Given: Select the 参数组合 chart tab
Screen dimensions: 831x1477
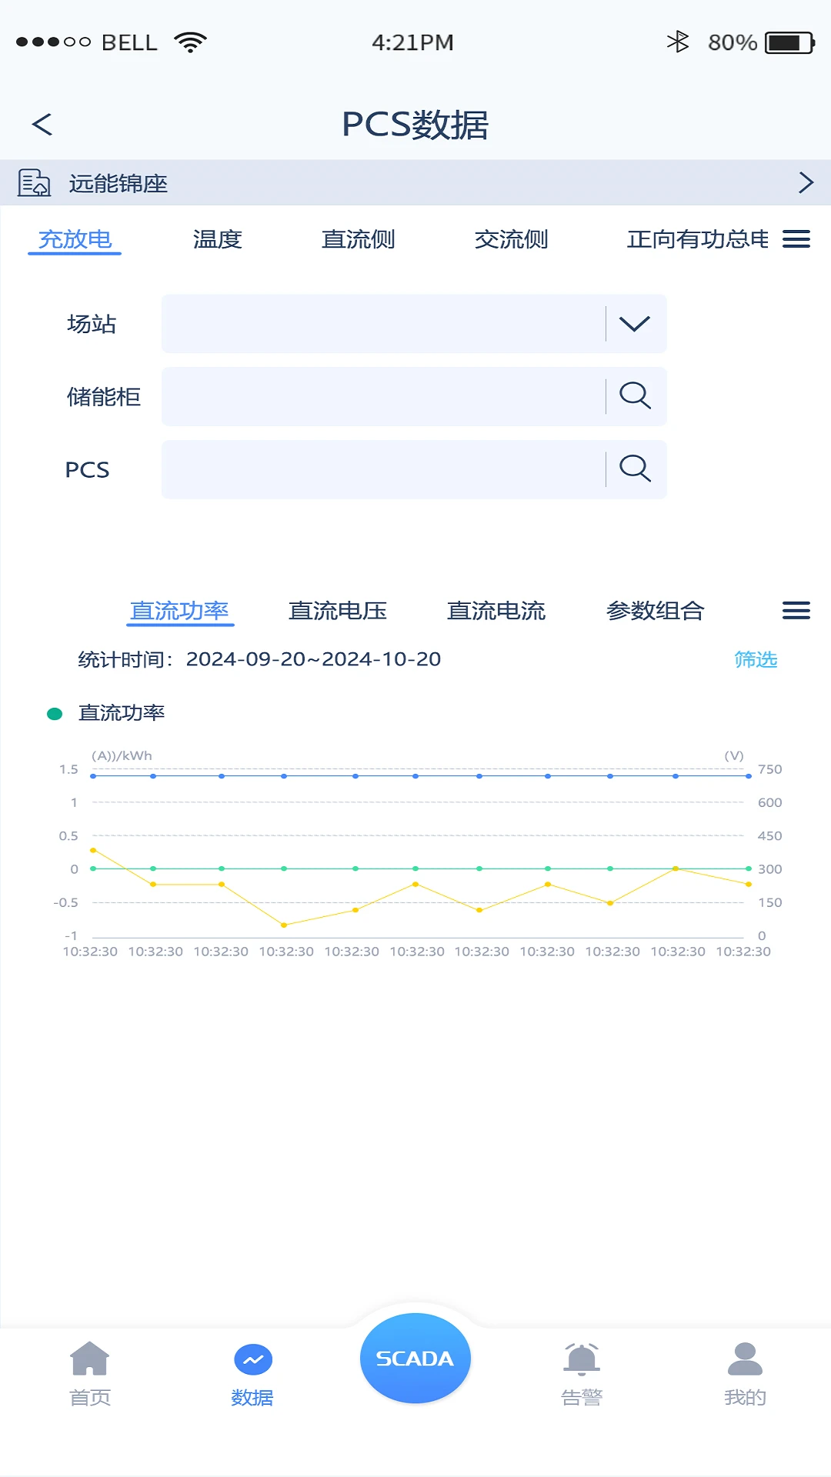Looking at the screenshot, I should point(655,611).
